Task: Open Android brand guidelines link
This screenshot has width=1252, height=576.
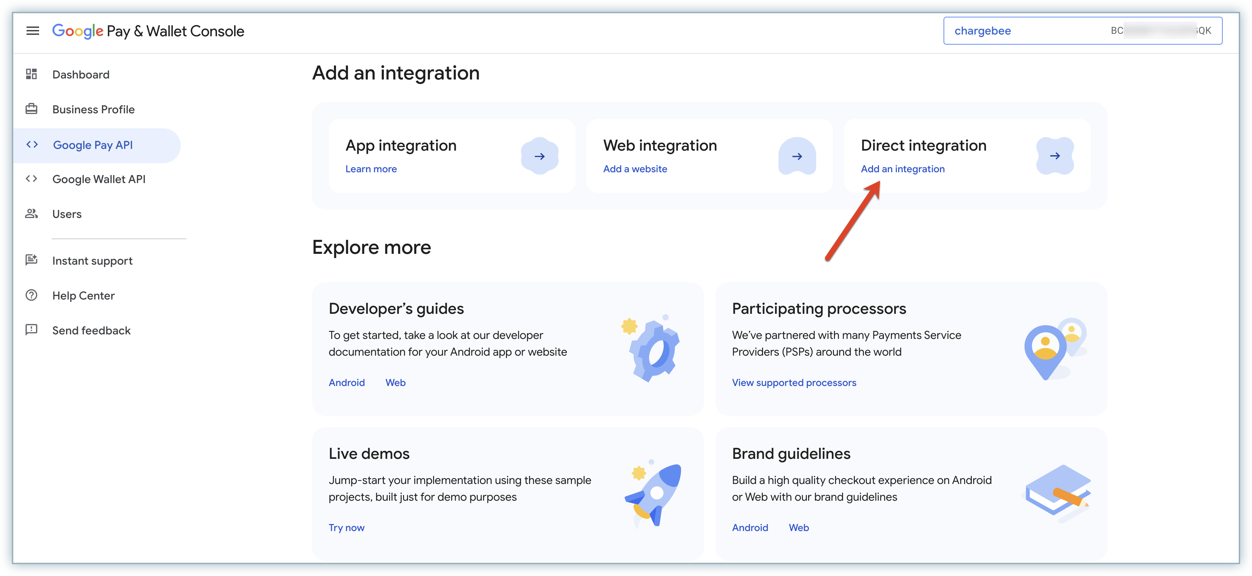Action: (x=750, y=528)
